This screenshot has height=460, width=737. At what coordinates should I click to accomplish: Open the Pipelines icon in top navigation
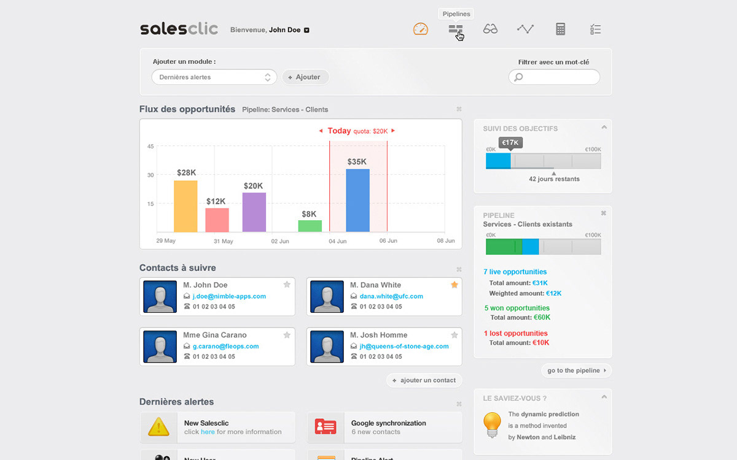click(455, 29)
